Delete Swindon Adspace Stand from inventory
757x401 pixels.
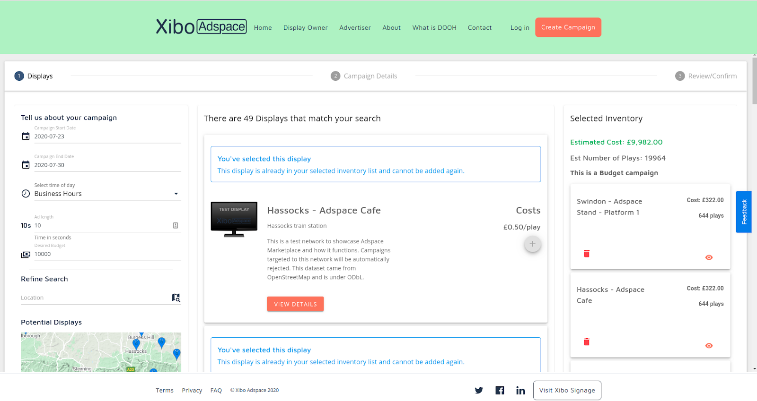click(587, 254)
